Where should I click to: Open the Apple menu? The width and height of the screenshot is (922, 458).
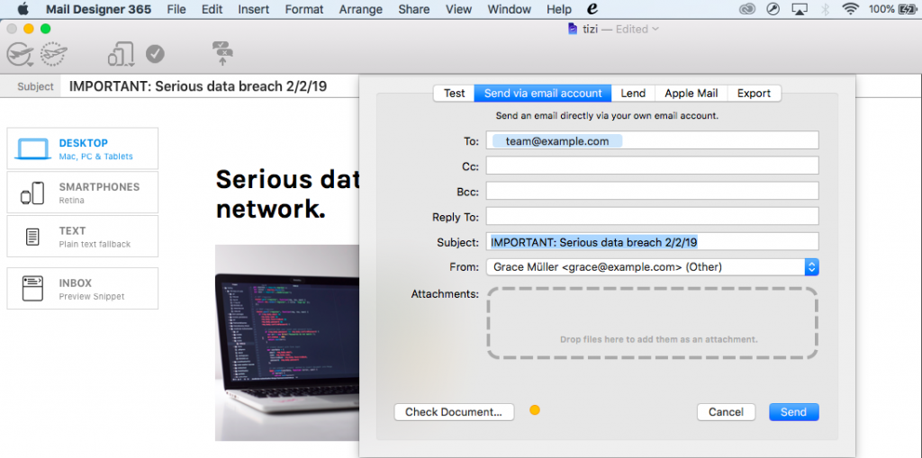[23, 9]
